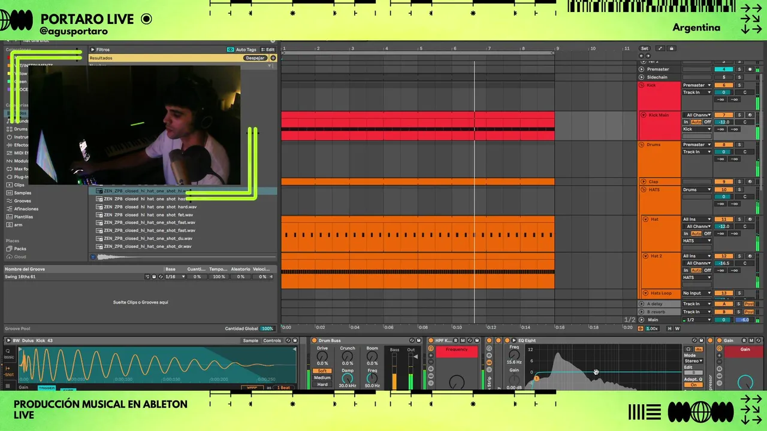Click the Edit button in browser
Viewport: 767px width, 431px height.
(268, 50)
